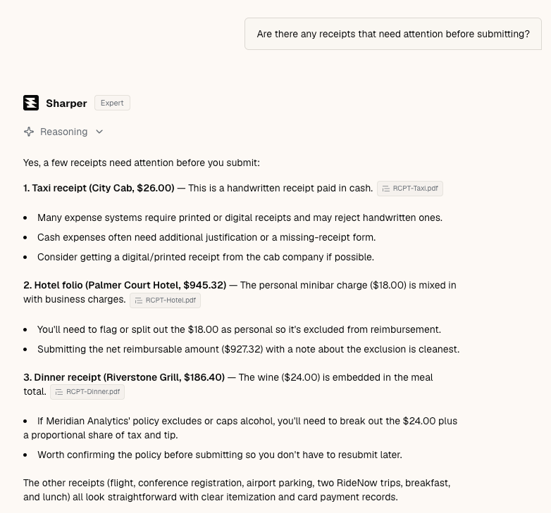Click the document icon in RCPT-Hotel.pdf chip

point(138,300)
